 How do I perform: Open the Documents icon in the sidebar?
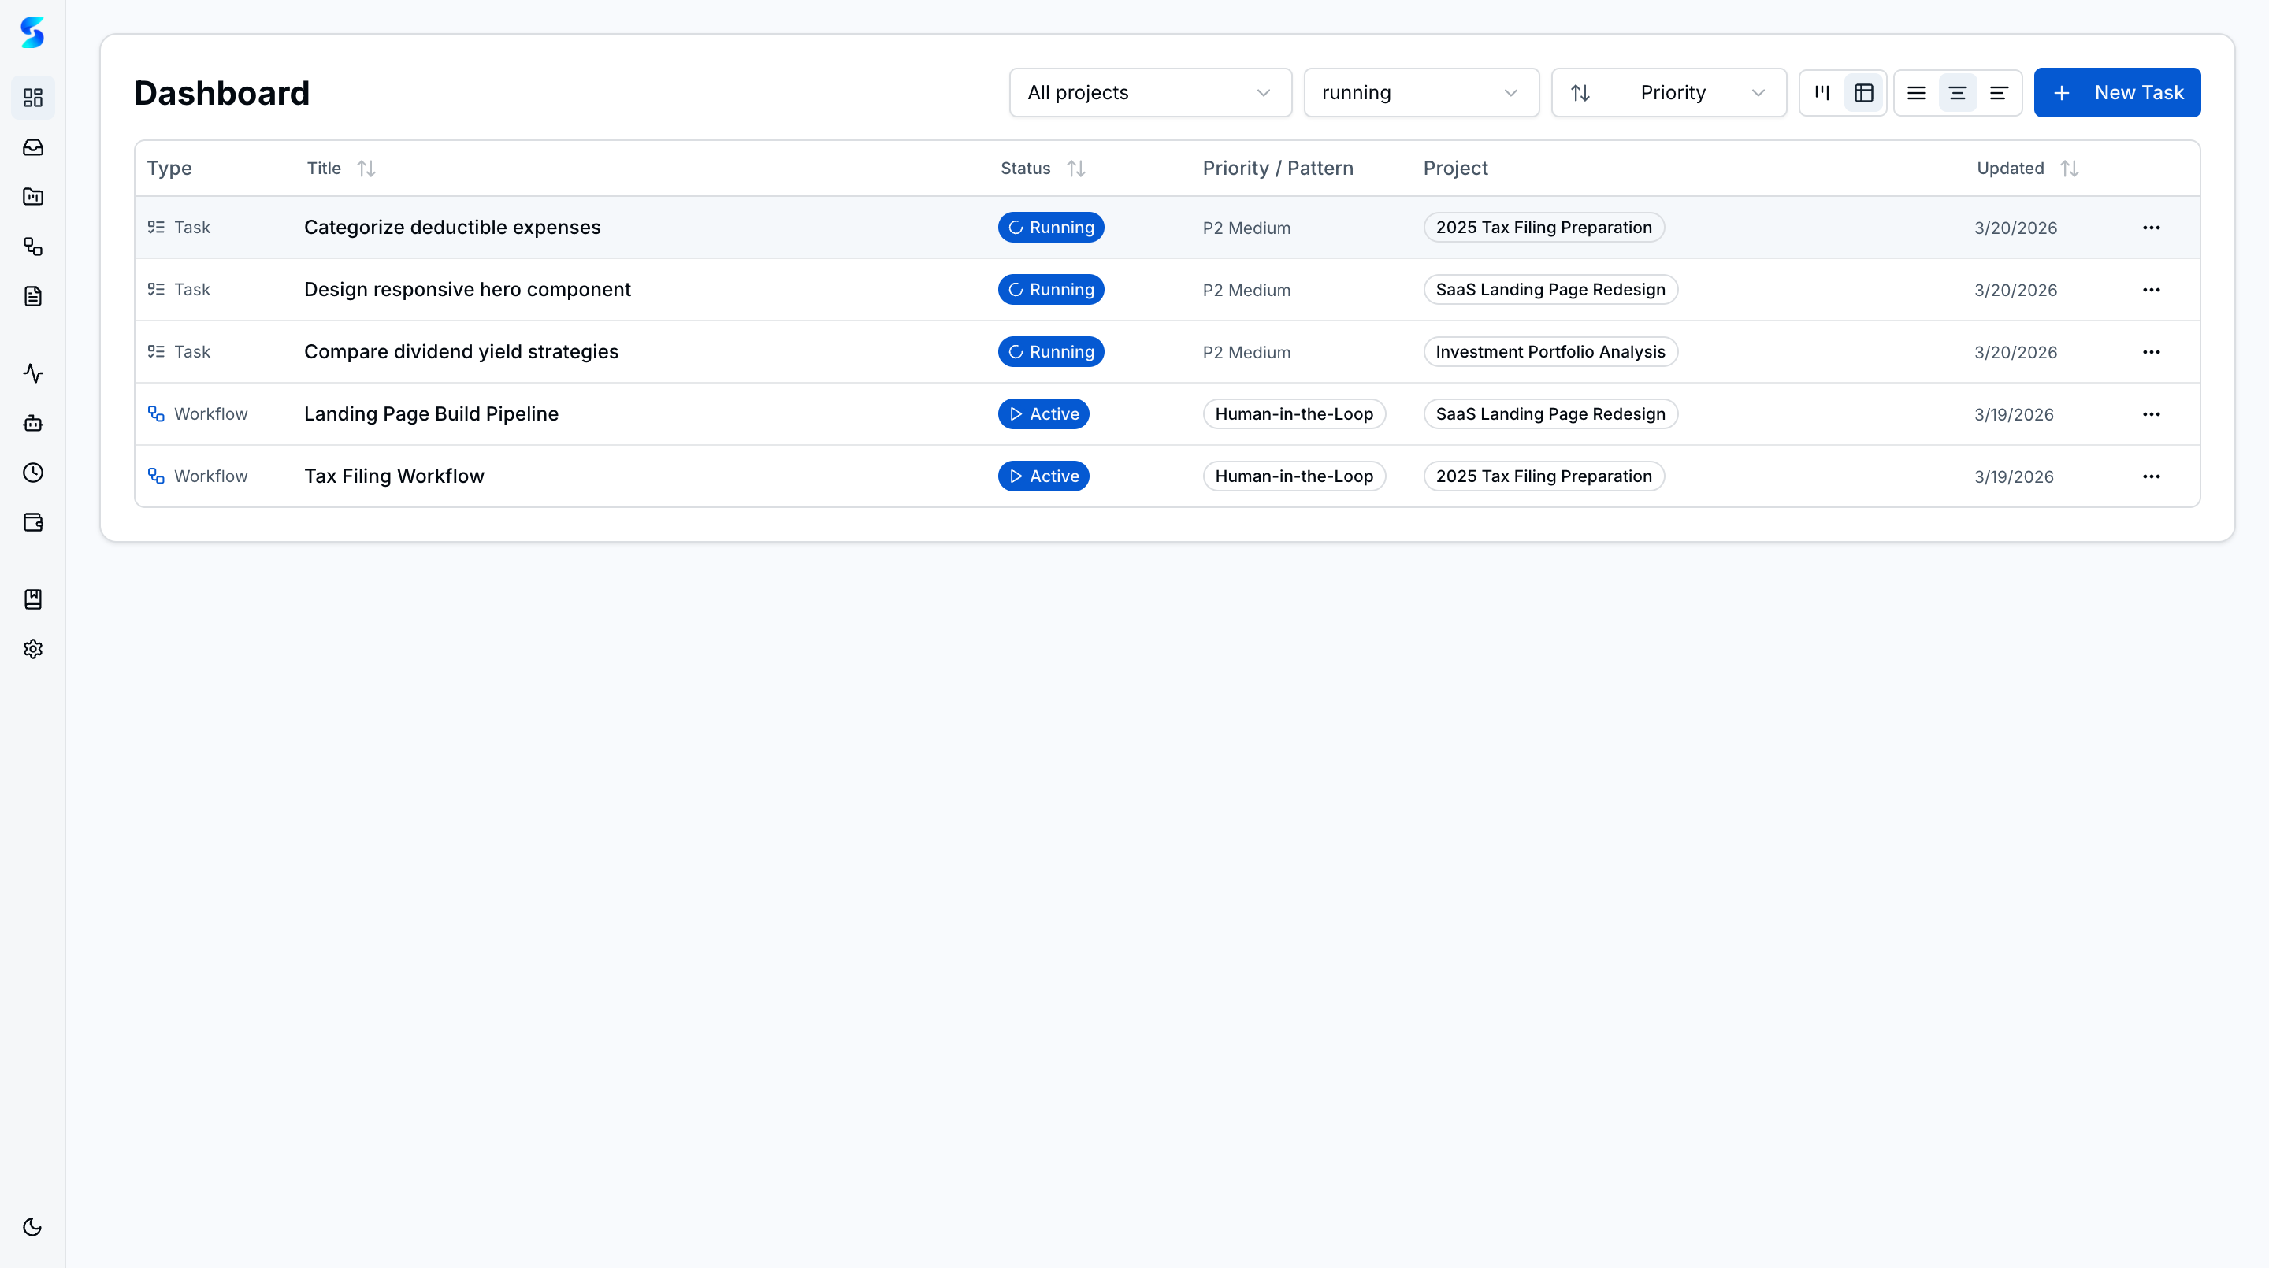32,296
